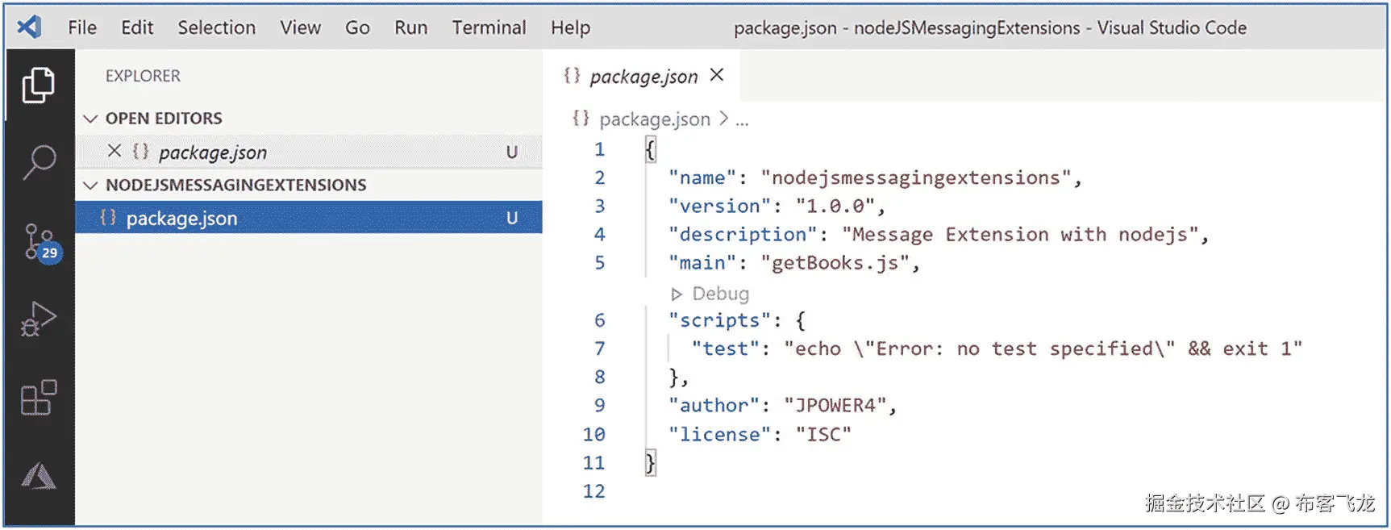Close the package.json editor tab
The image size is (1391, 530).
pyautogui.click(x=717, y=75)
